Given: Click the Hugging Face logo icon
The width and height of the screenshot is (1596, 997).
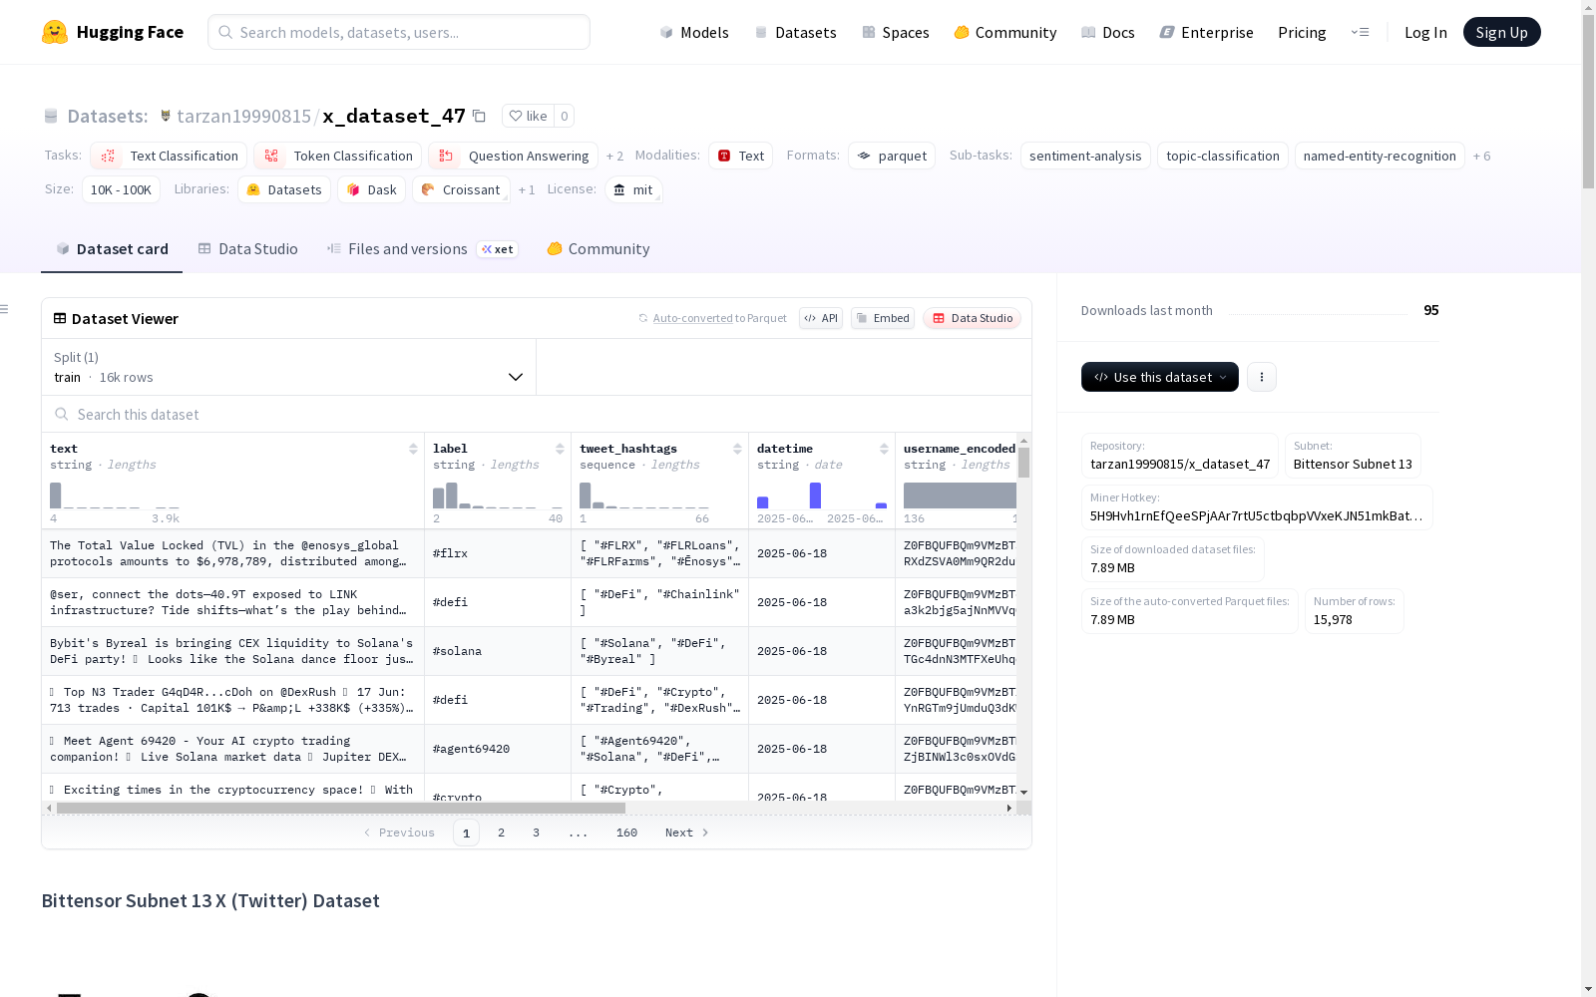Looking at the screenshot, I should (x=55, y=32).
